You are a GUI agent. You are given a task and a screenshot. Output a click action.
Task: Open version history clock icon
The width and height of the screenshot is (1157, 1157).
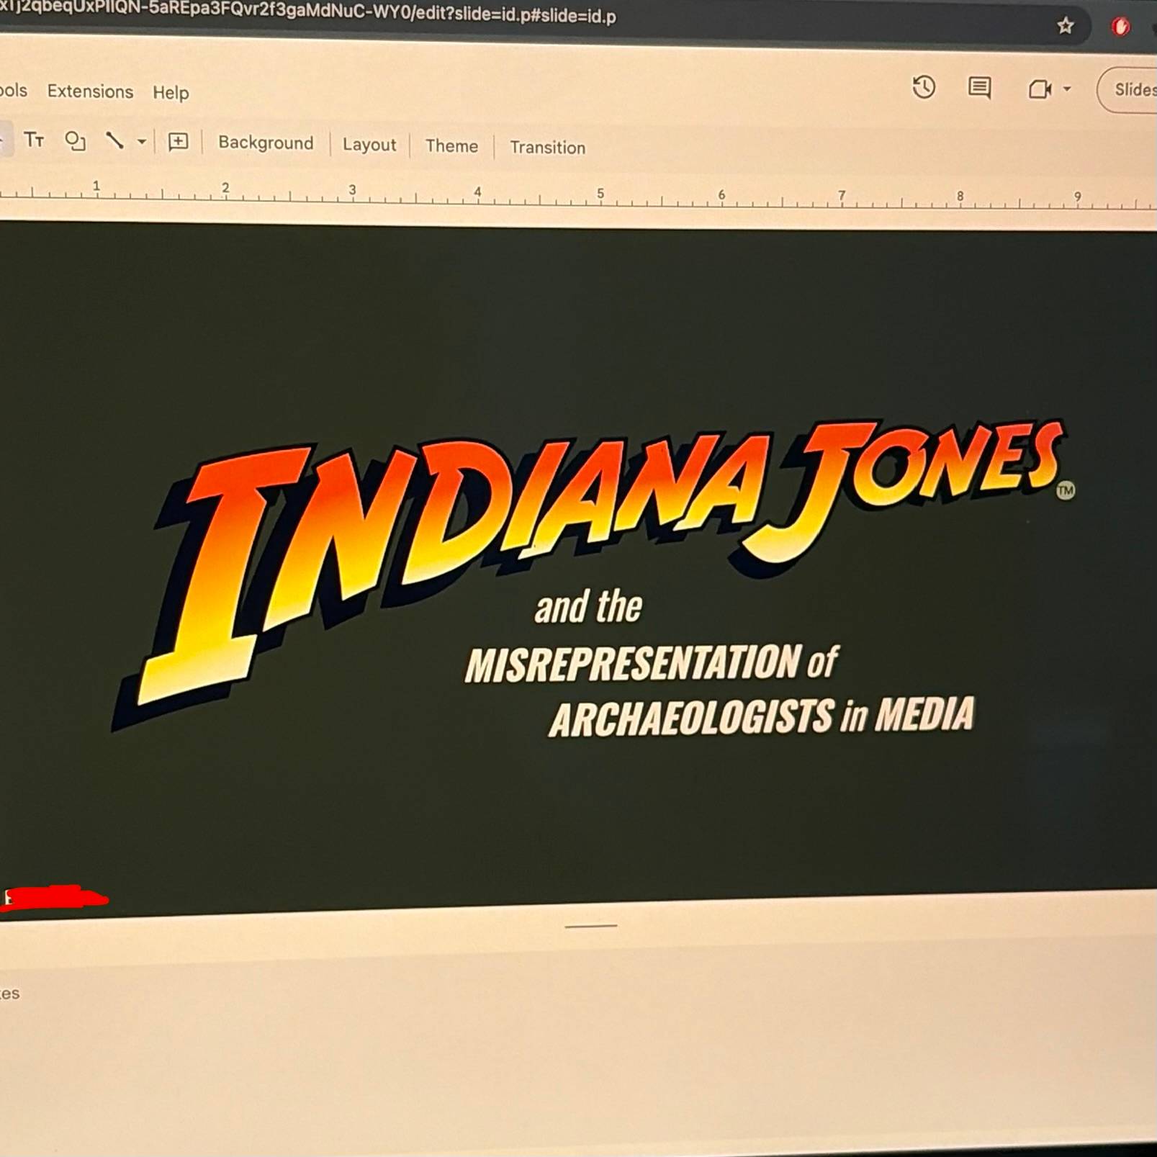click(924, 87)
